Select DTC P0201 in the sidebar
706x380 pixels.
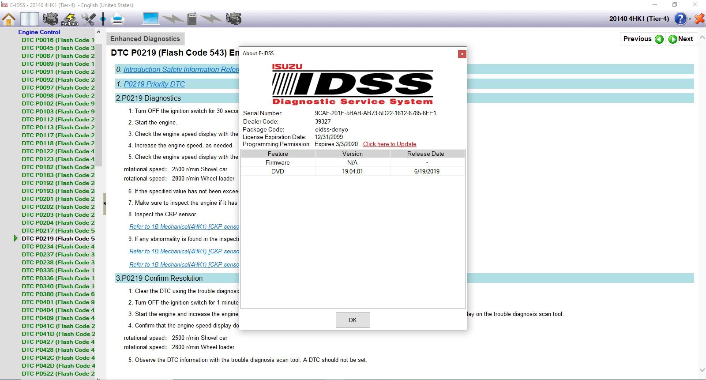[58, 199]
